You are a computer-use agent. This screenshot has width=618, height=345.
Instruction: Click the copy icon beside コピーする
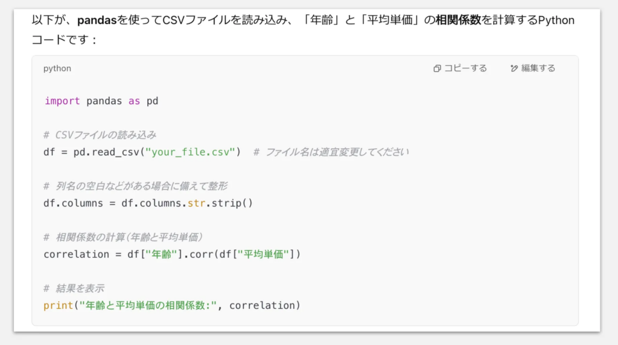(x=437, y=69)
